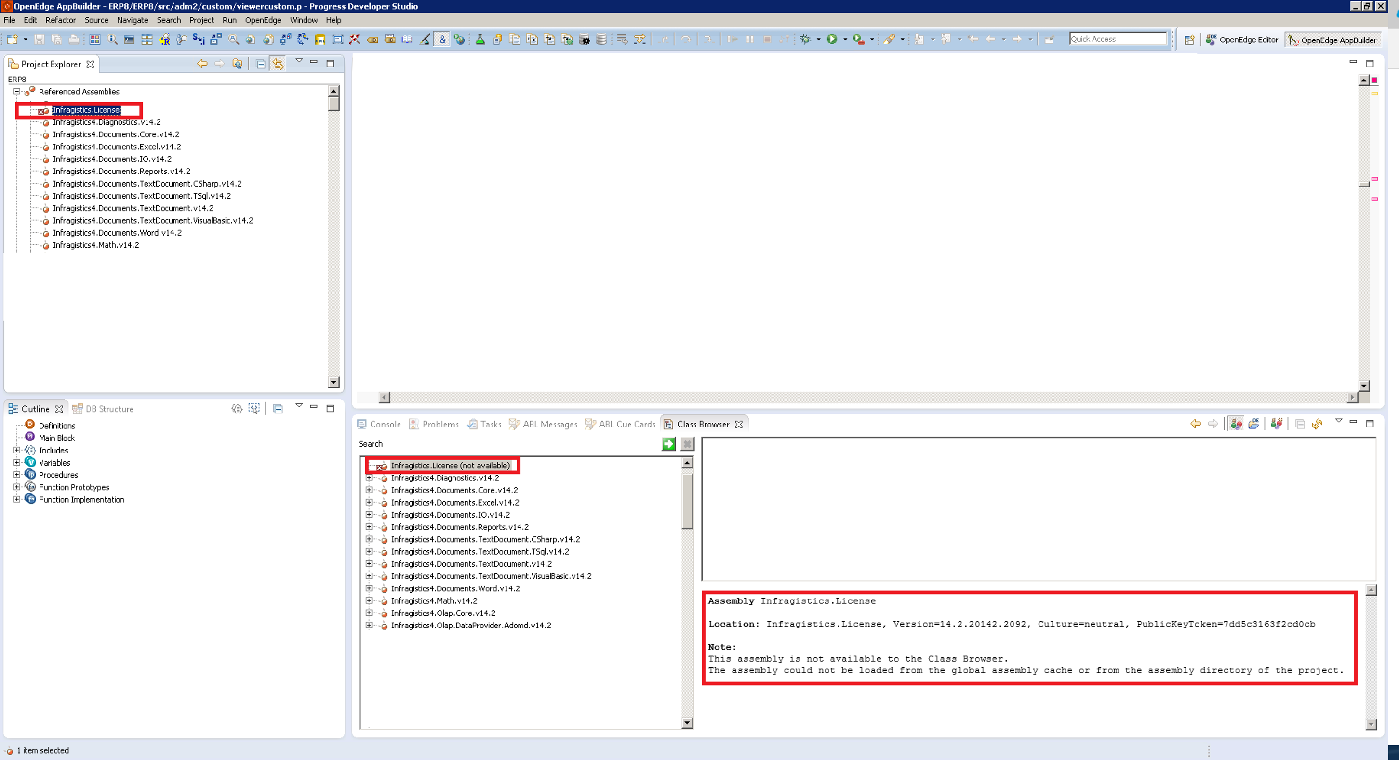Click the magnifier info icon in toolbar
The width and height of the screenshot is (1399, 760).
pos(112,39)
